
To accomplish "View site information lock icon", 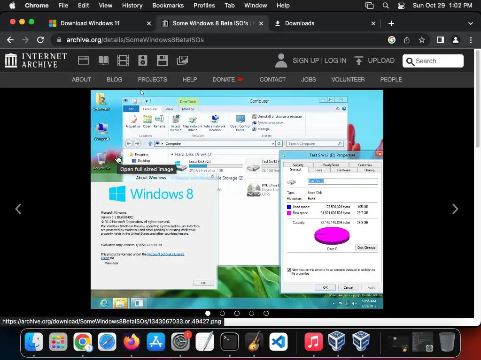I will [x=59, y=40].
